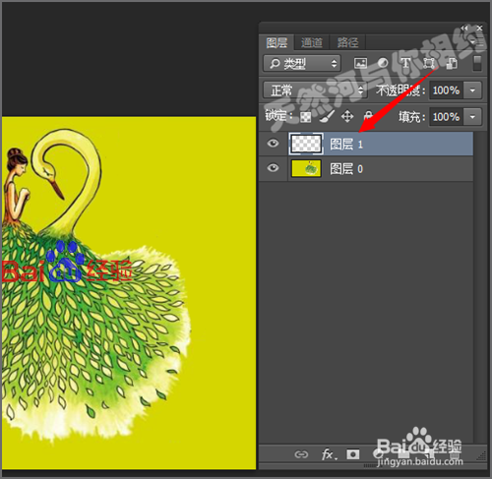Image resolution: width=492 pixels, height=479 pixels.
Task: Click the yellow canvas image
Action: click(129, 293)
